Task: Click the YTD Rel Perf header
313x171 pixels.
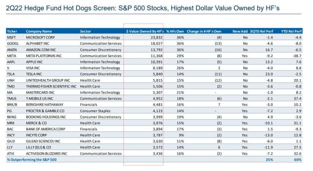Action: [x=291, y=31]
